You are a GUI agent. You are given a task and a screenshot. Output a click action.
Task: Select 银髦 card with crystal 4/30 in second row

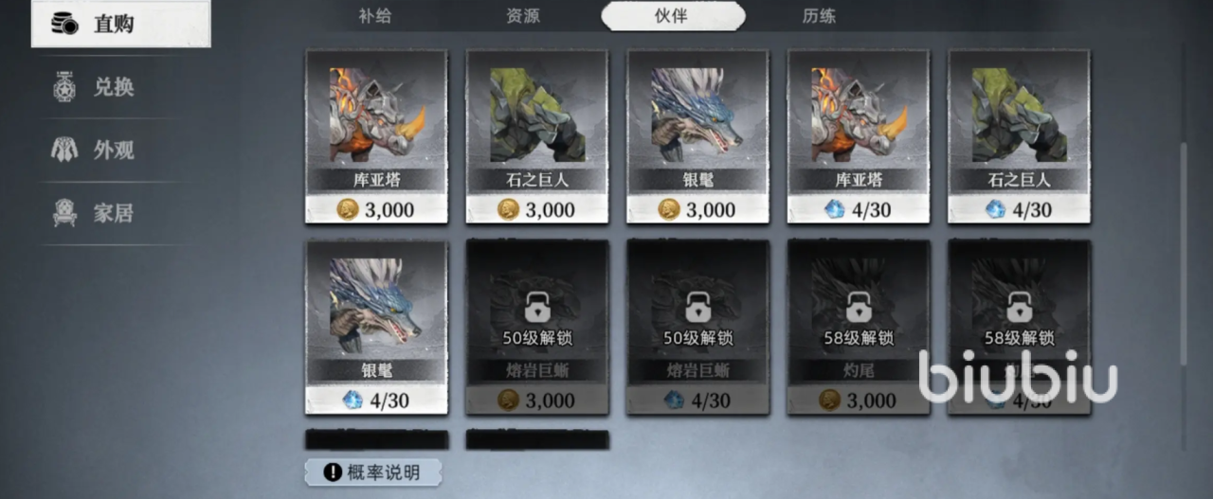(376, 327)
